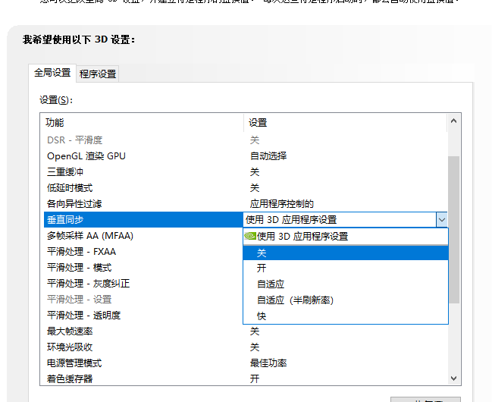Switch to the 全局设置 tab
Image resolution: width=492 pixels, height=402 pixels.
coord(52,73)
